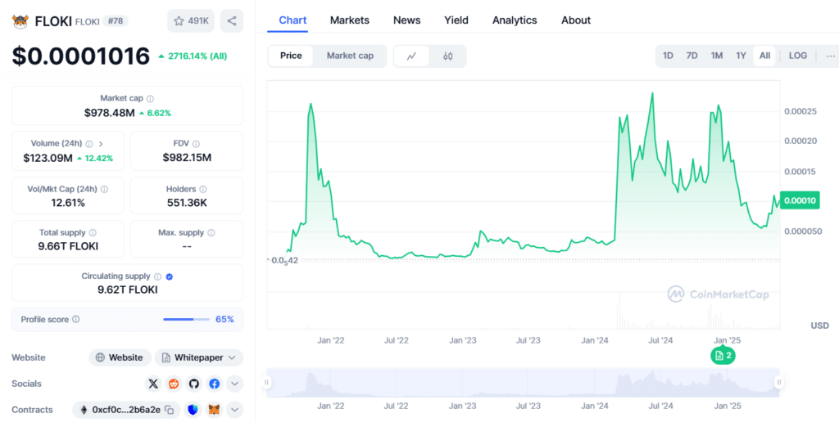Image resolution: width=839 pixels, height=422 pixels.
Task: Click the 551.36K holders value
Action: tap(187, 203)
